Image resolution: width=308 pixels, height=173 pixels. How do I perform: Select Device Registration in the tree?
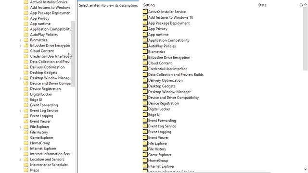[45, 89]
